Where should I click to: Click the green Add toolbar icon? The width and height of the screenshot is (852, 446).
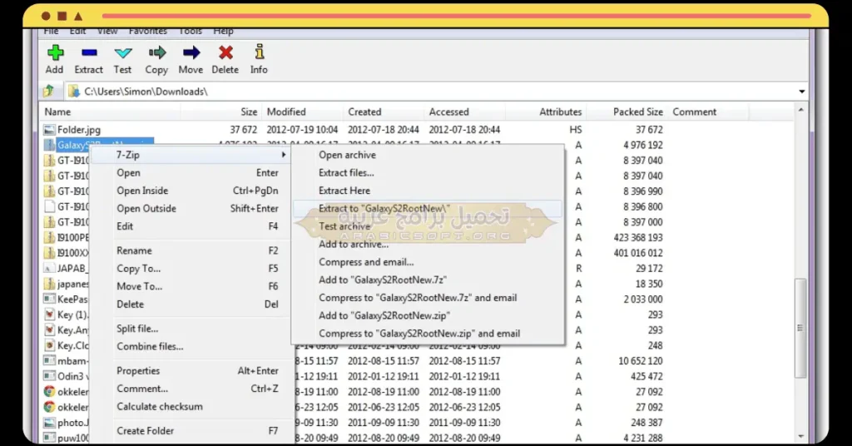coord(55,52)
